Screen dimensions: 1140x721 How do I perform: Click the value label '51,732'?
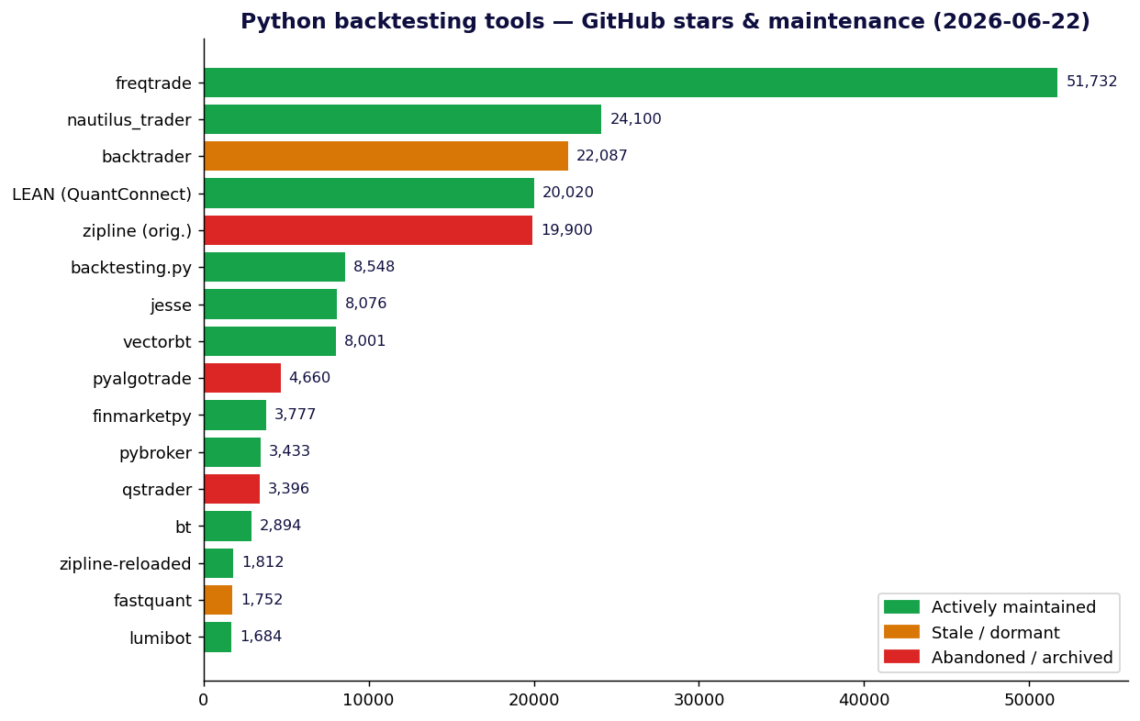point(1091,83)
